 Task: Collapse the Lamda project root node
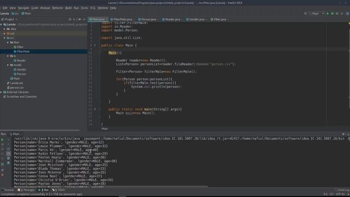pyautogui.click(x=1, y=24)
